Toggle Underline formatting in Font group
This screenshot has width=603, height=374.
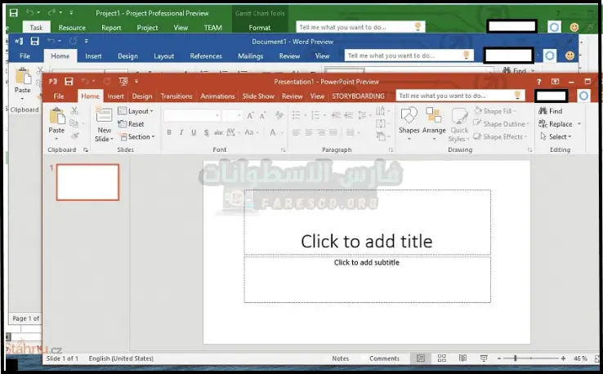(x=194, y=133)
